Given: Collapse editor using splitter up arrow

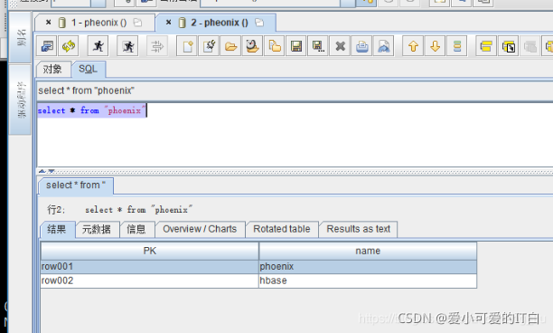Looking at the screenshot, I should pos(42,171).
